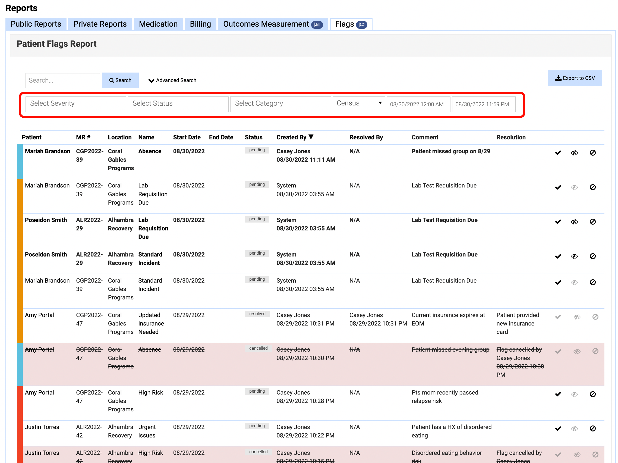Cancel Poseidon Smith Standard Incident flag
Viewport: 618px width, 463px height.
[x=592, y=256]
